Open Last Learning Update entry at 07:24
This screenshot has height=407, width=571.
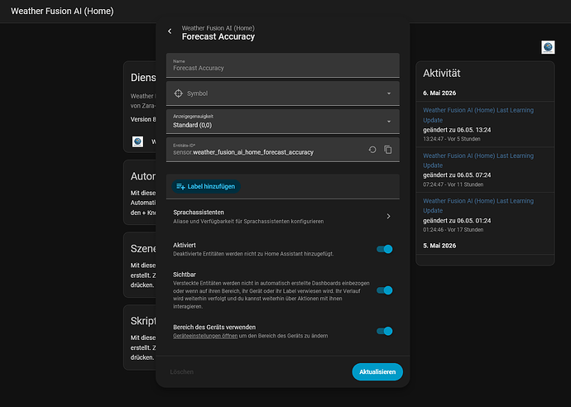478,160
